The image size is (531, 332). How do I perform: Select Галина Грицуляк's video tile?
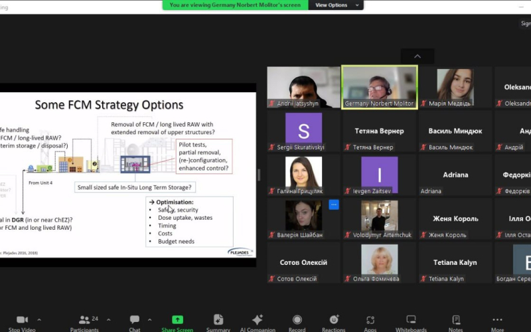303,175
